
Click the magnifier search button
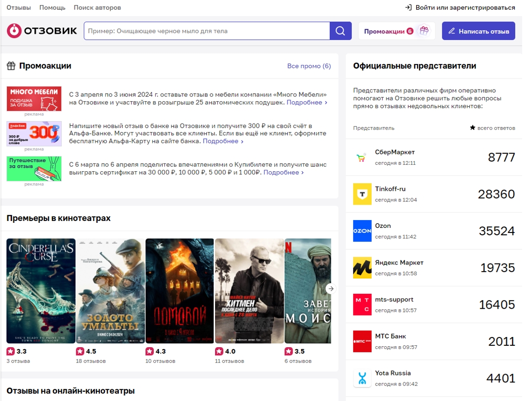[340, 31]
